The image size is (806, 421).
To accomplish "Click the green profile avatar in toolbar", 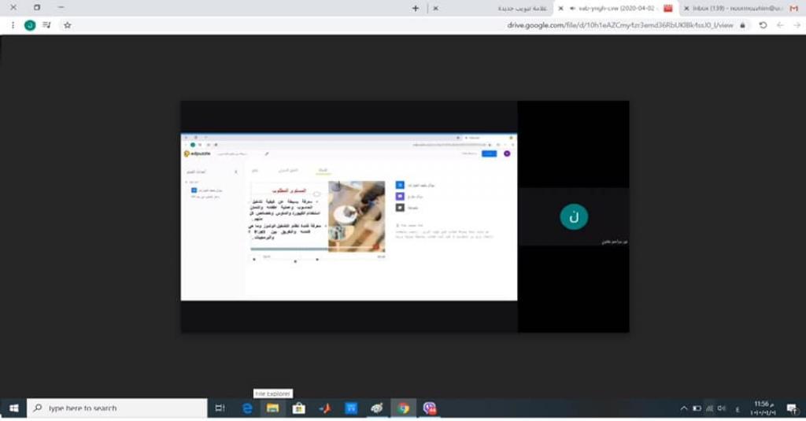I will coord(30,25).
